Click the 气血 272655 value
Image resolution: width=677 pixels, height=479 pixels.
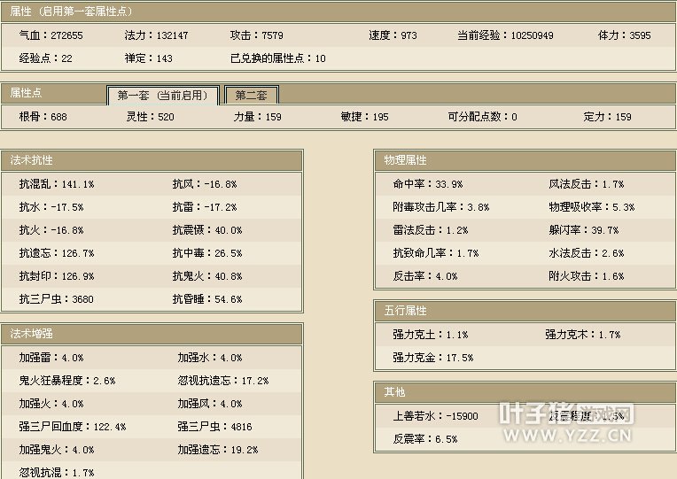click(x=51, y=35)
